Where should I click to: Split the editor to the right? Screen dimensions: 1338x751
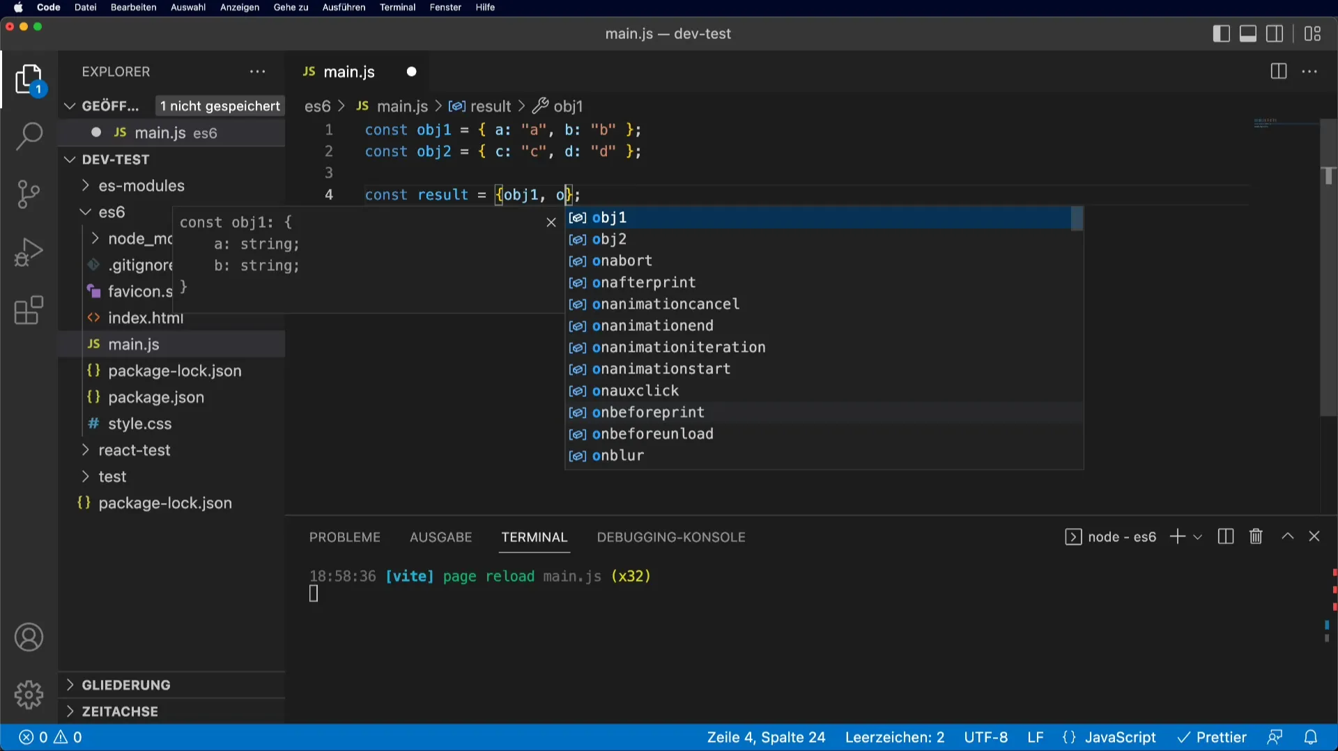[x=1279, y=72]
